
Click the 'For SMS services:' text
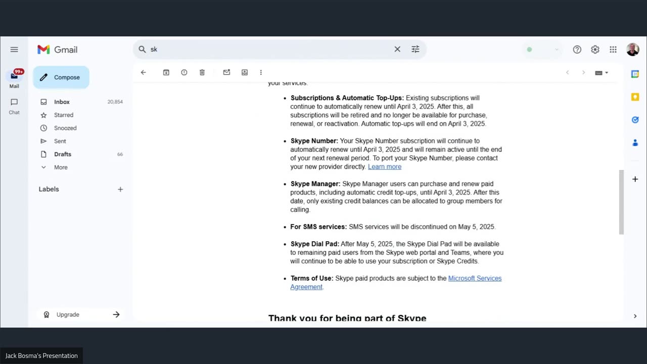[x=319, y=227]
